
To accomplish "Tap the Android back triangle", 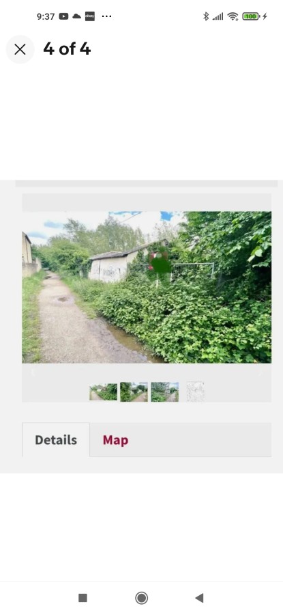I will 199,598.
